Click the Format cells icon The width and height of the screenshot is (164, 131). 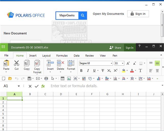click(x=71, y=63)
